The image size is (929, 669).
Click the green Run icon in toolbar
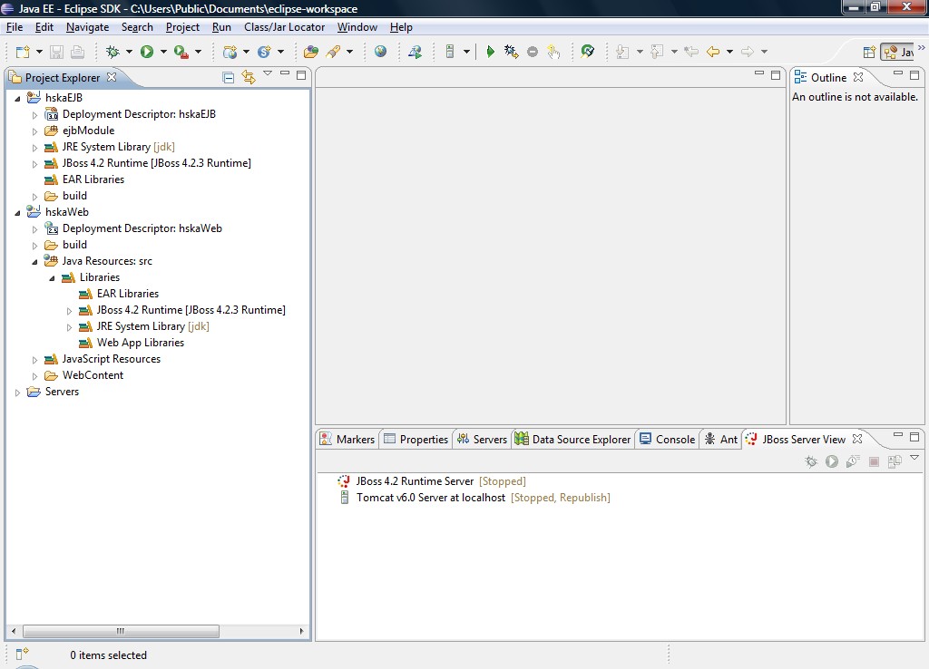(147, 52)
